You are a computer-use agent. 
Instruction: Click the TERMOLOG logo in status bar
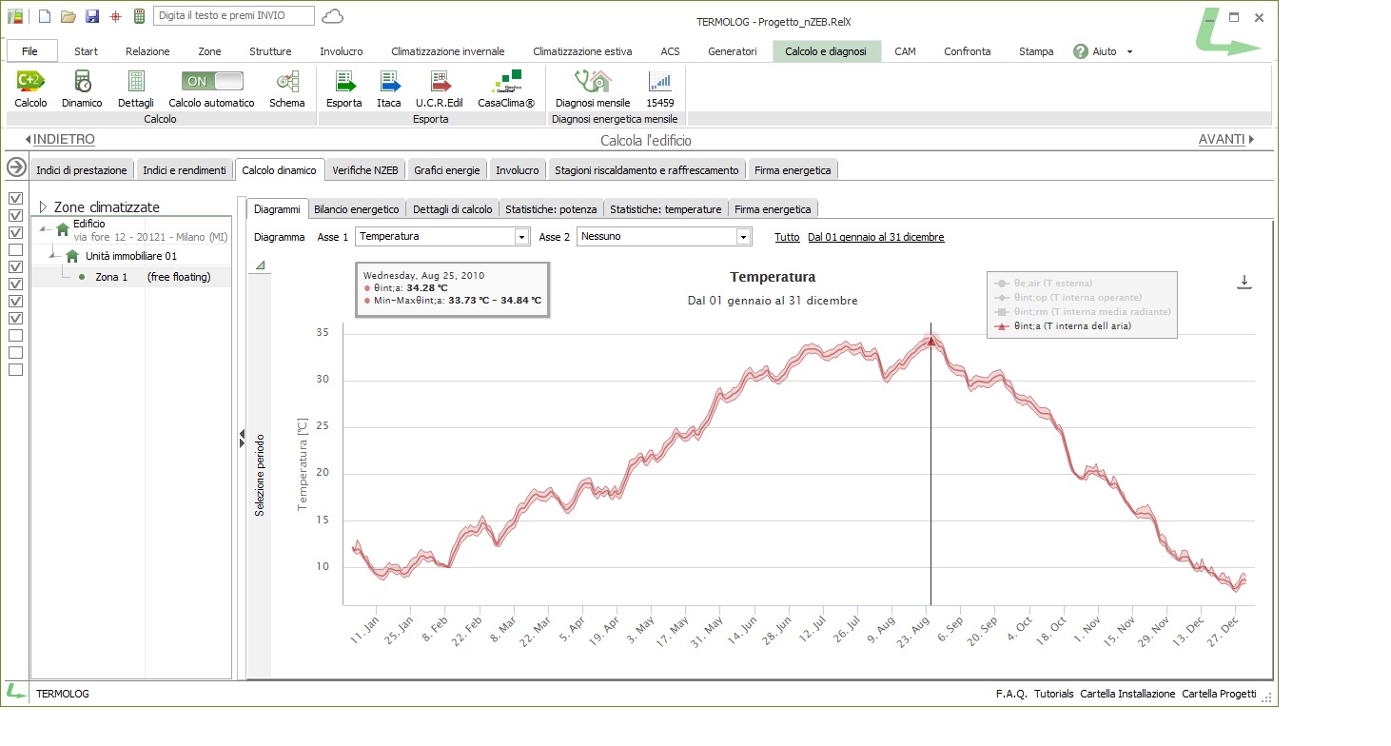click(16, 693)
